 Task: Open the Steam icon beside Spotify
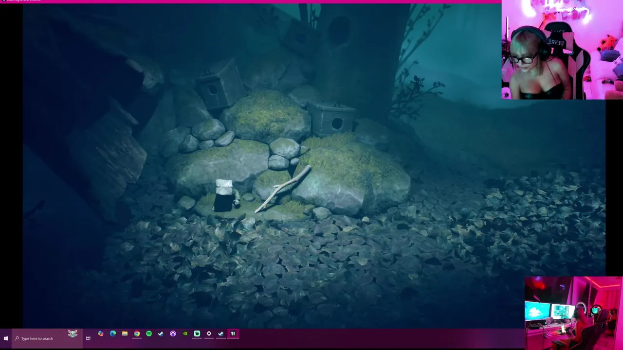click(x=161, y=333)
